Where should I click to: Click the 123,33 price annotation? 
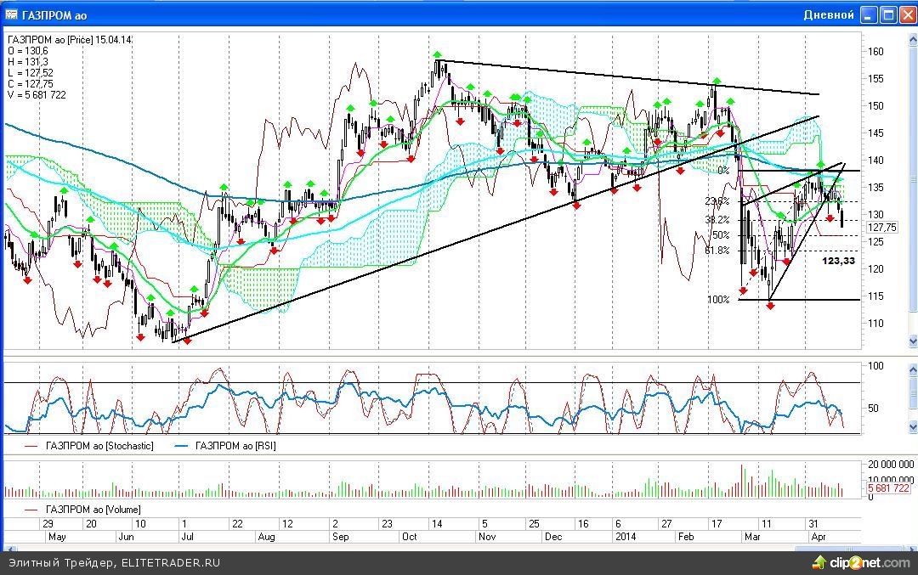838,261
